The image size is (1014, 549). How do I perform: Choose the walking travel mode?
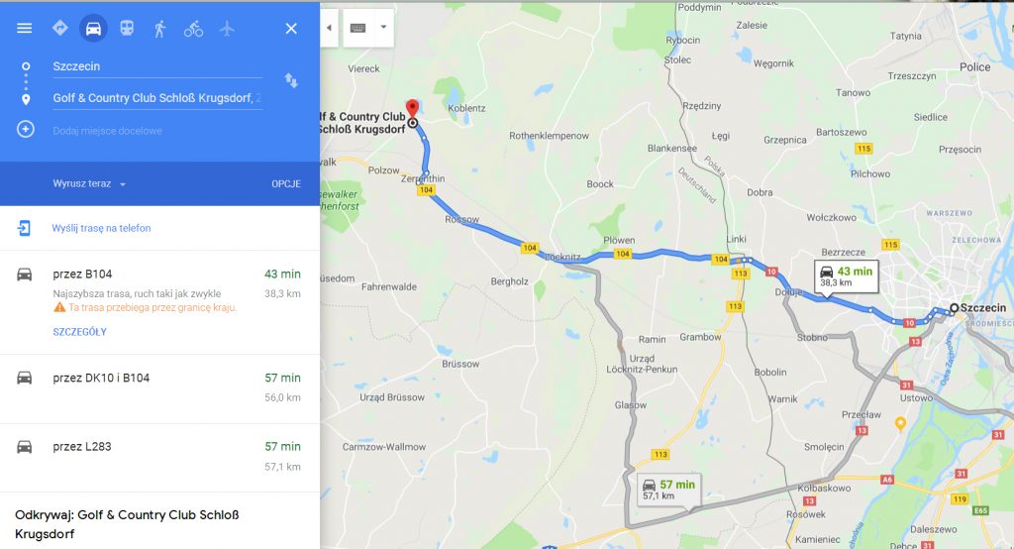point(159,29)
